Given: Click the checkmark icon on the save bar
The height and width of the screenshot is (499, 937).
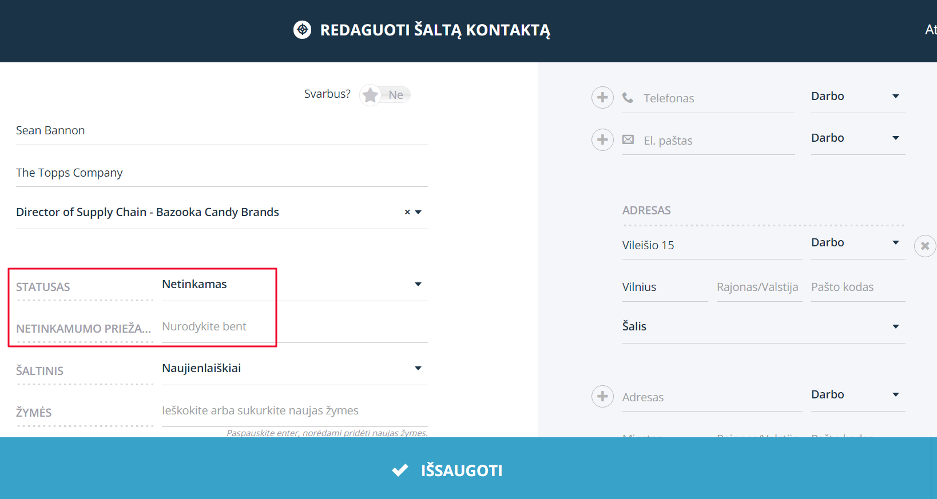Looking at the screenshot, I should coord(400,470).
